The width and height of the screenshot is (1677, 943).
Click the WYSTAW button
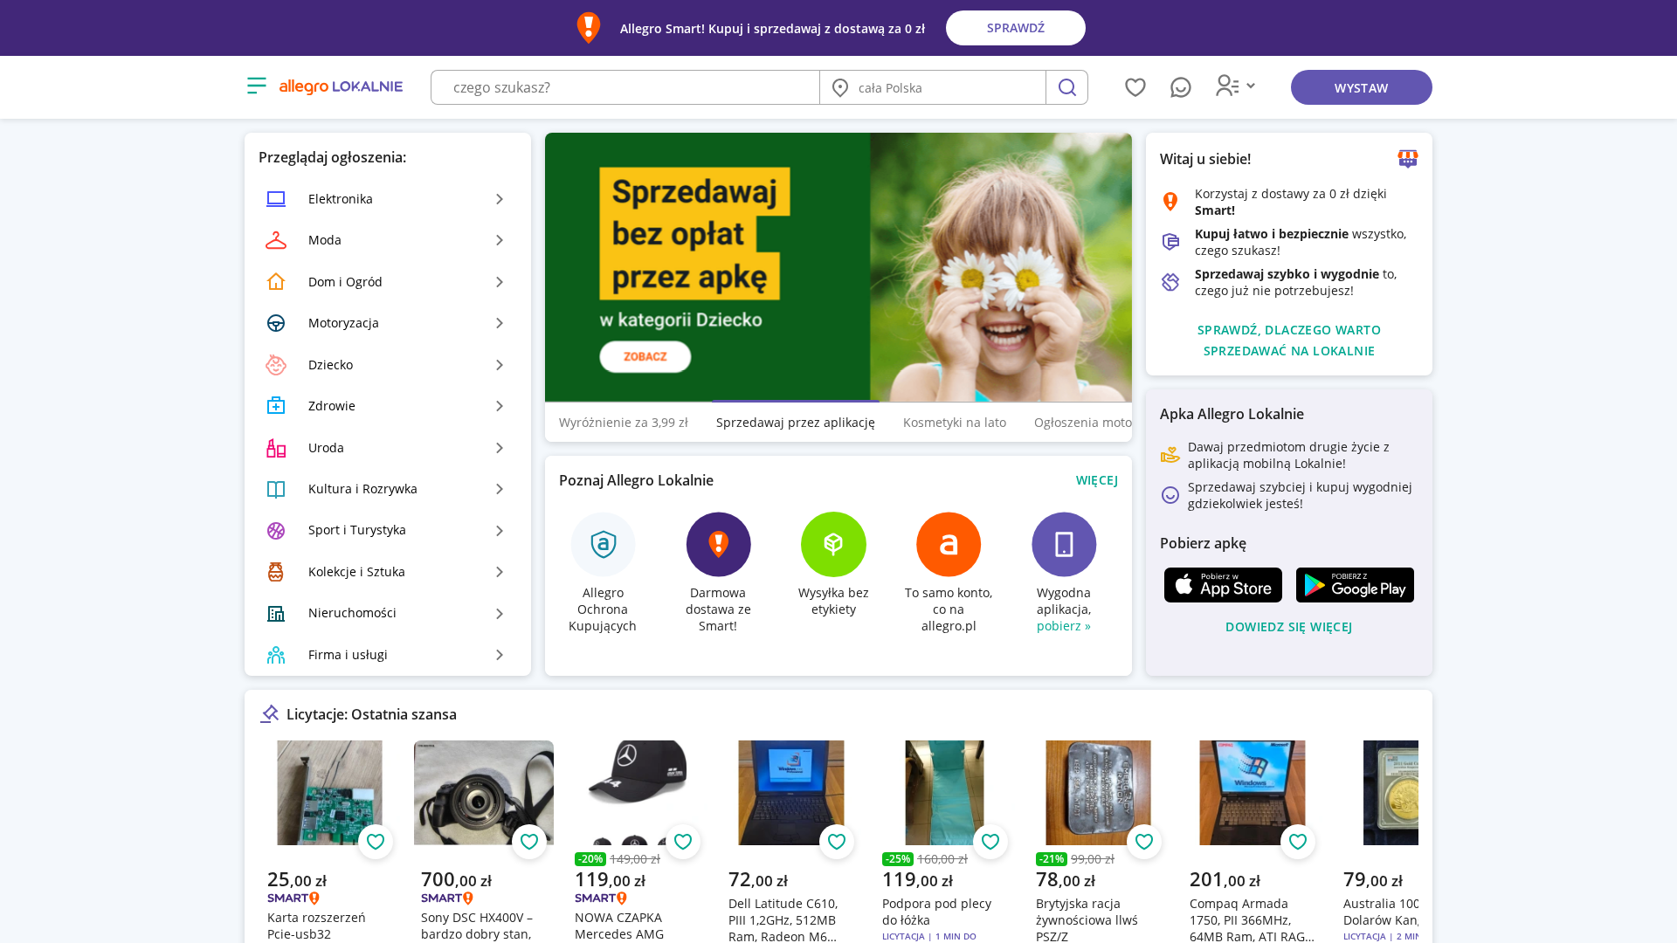[1361, 87]
